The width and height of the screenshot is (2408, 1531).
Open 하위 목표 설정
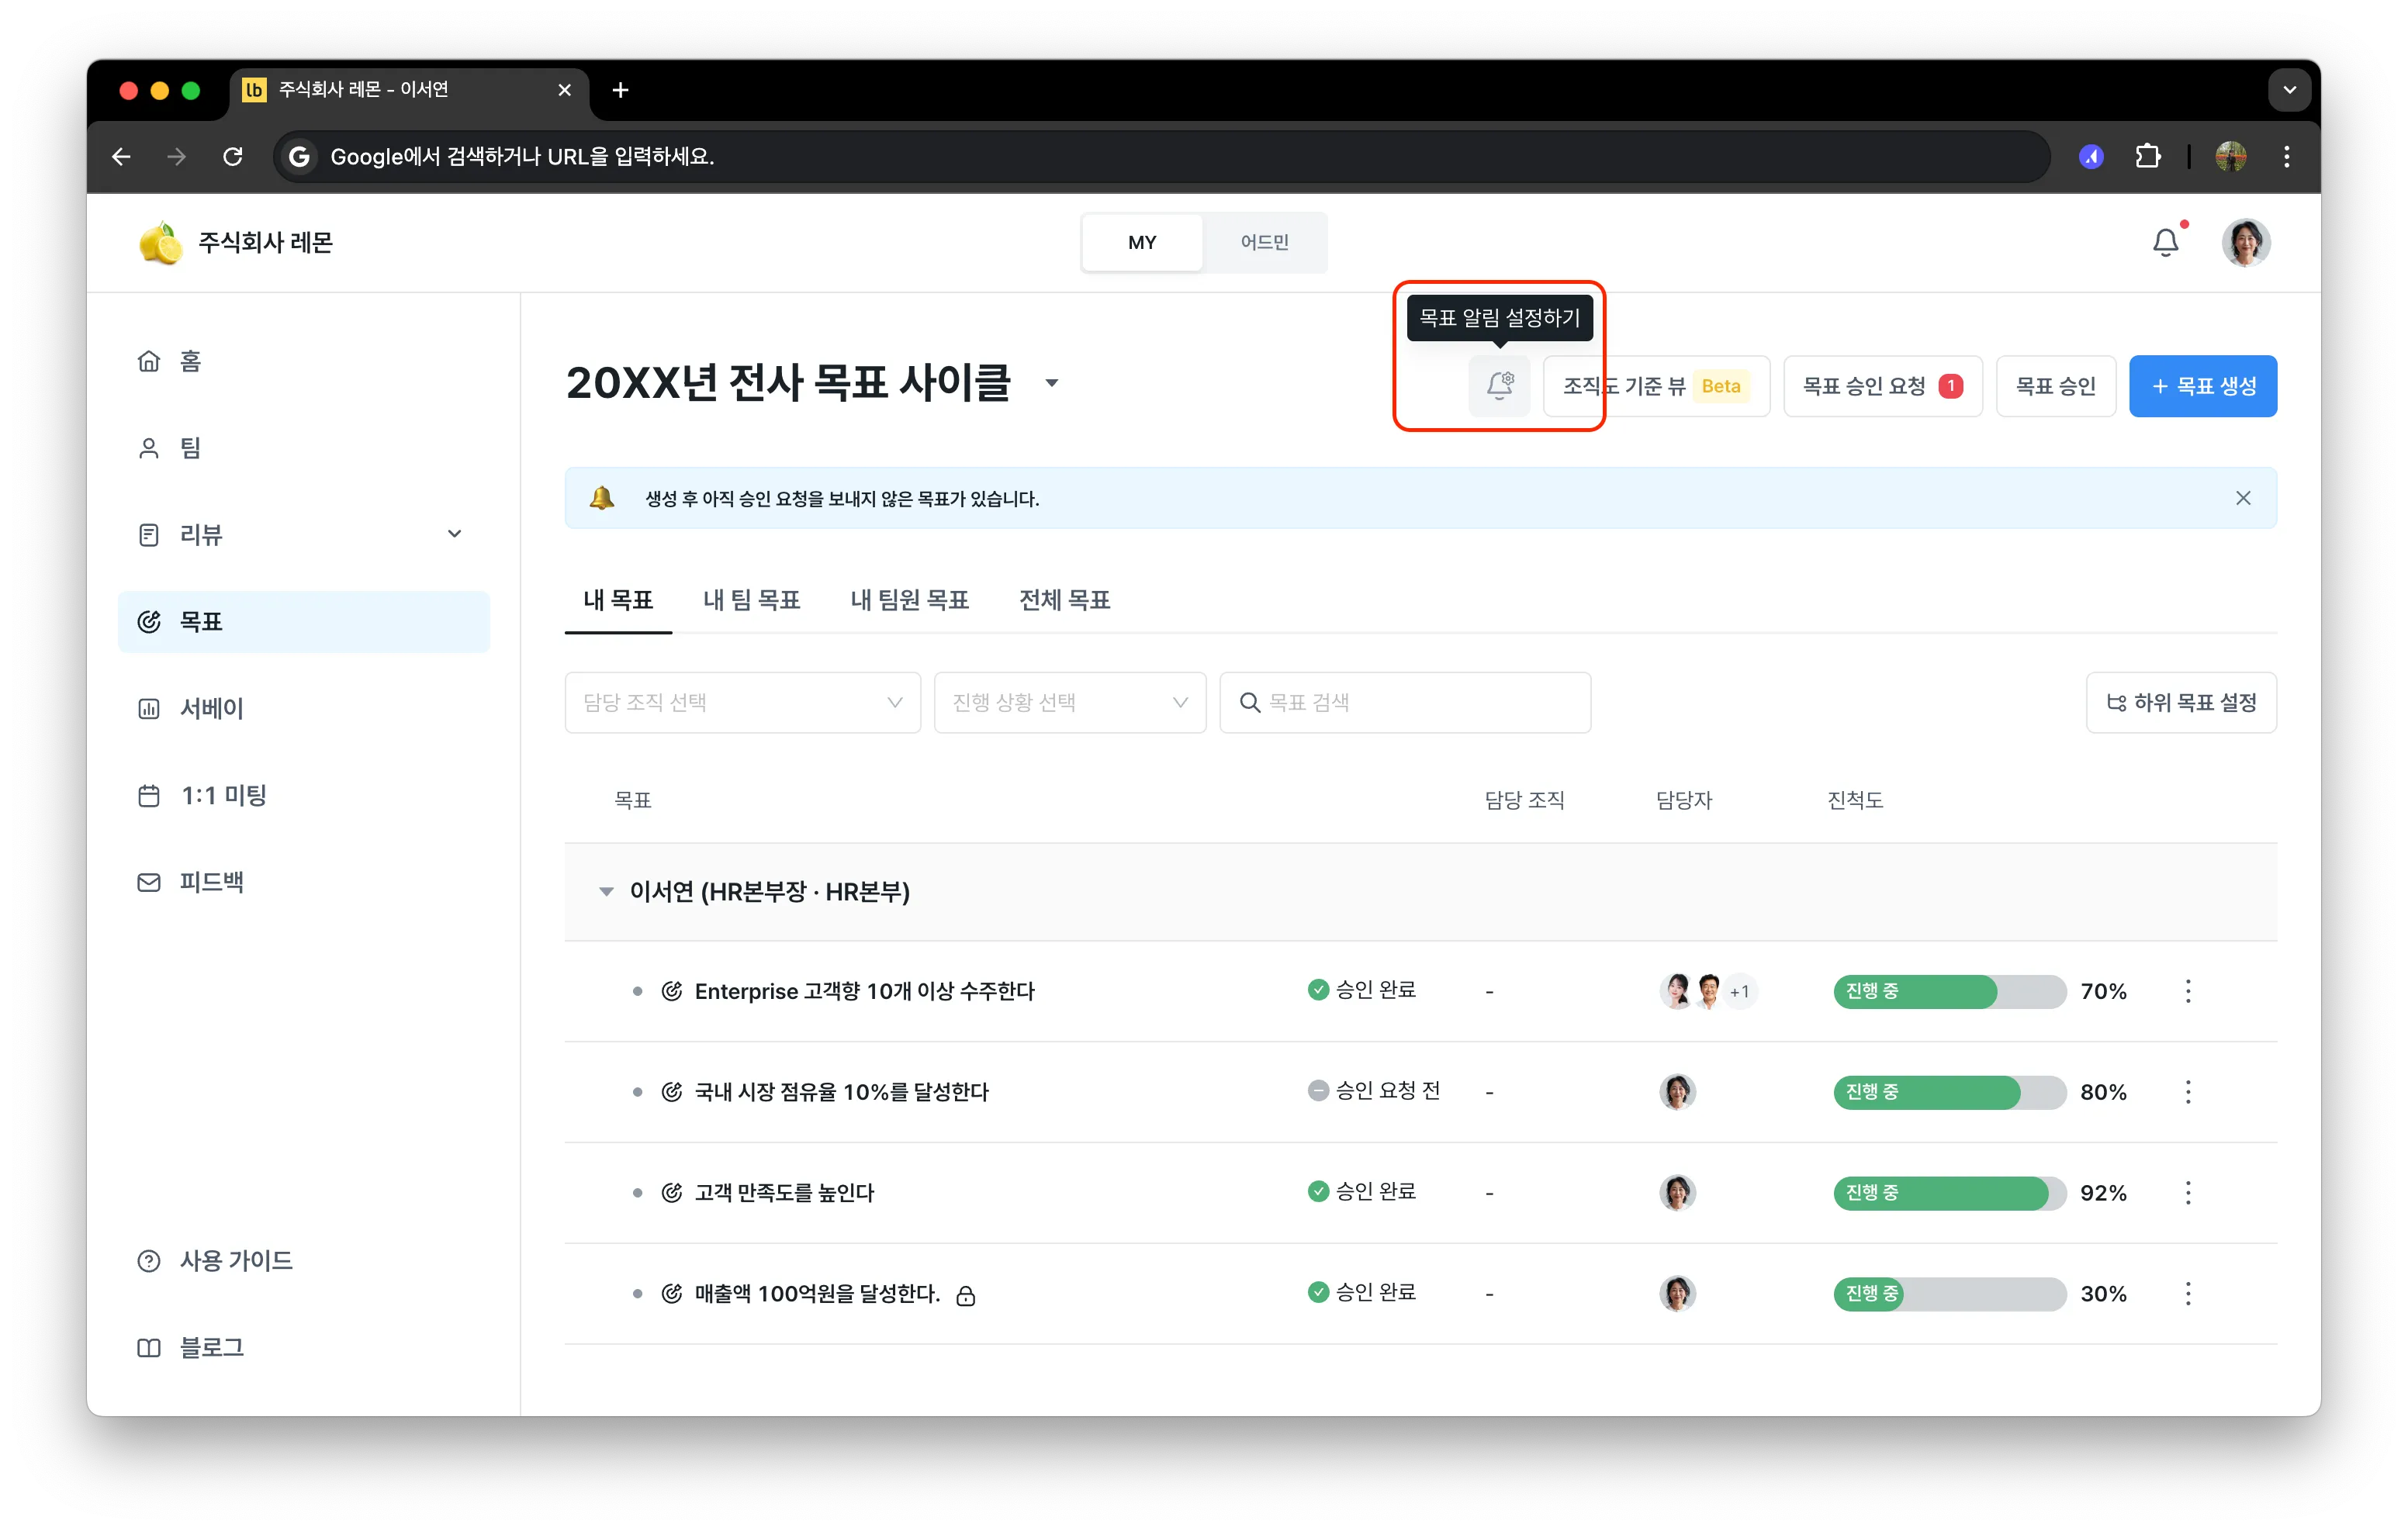pyautogui.click(x=2181, y=702)
